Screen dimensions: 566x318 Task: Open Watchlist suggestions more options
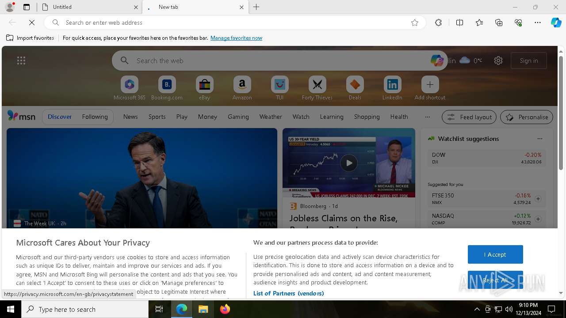[x=539, y=139]
